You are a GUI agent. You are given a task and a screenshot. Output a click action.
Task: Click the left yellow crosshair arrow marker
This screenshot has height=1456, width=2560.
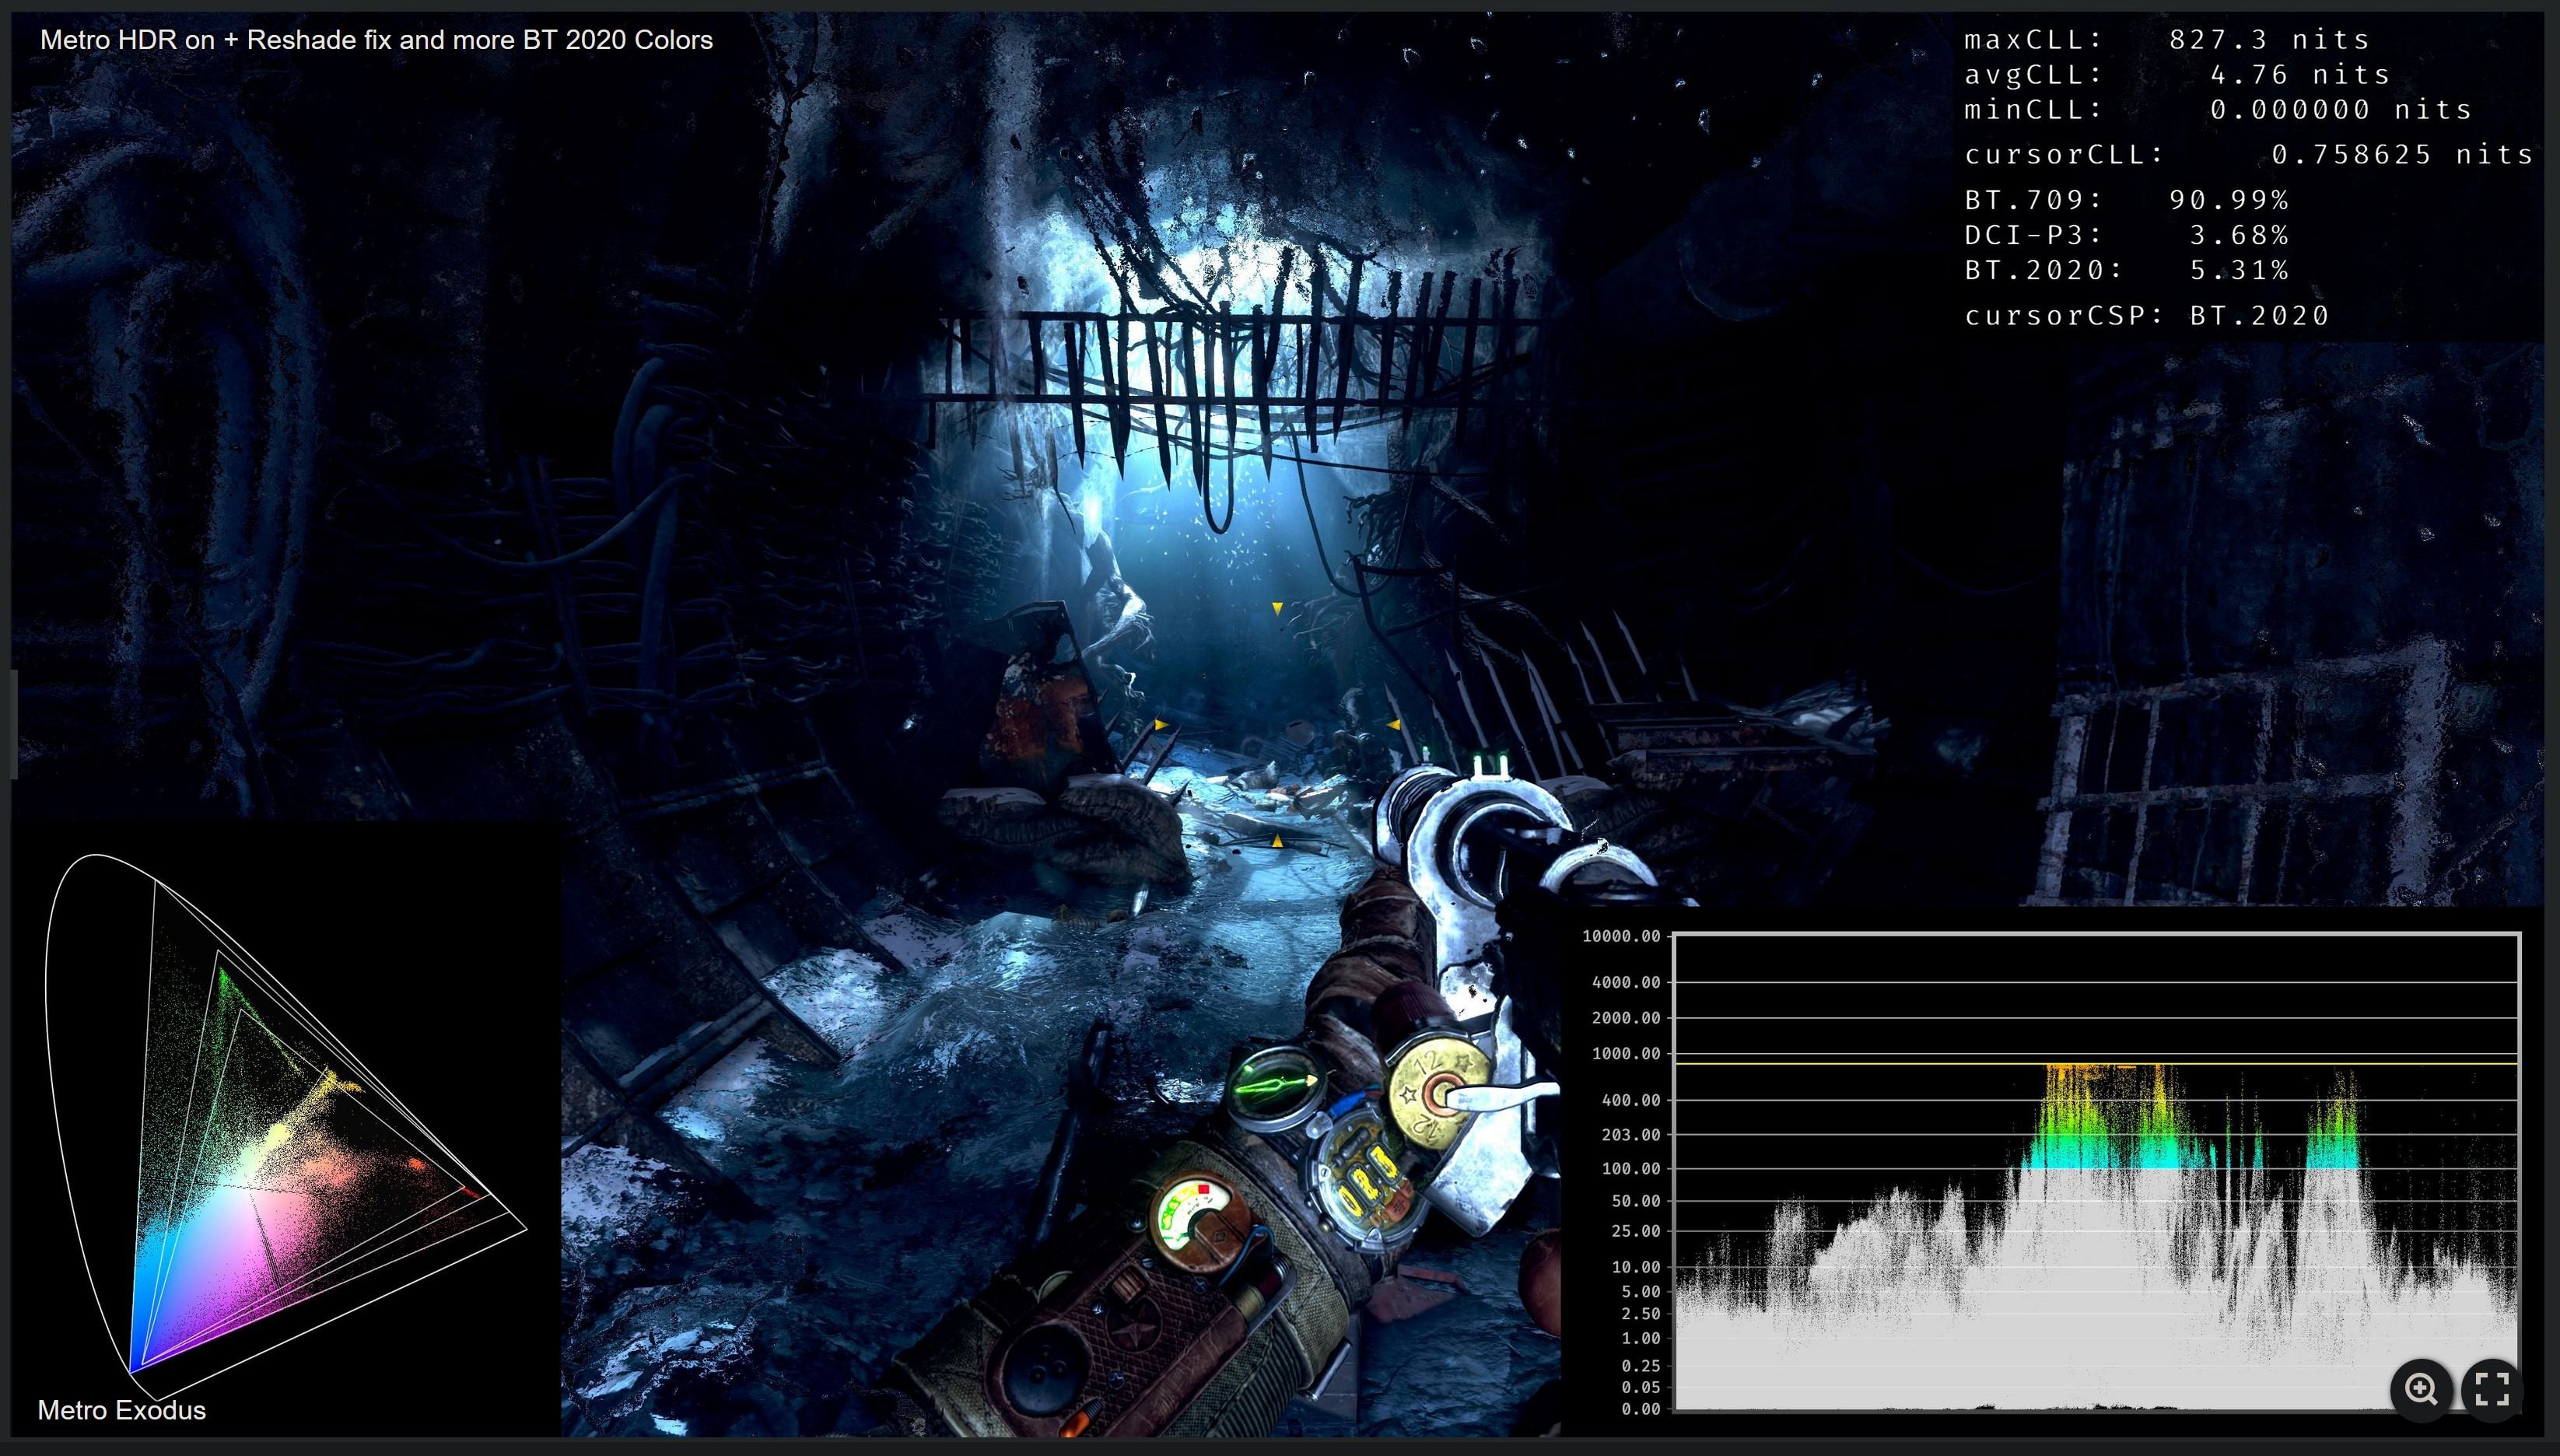click(1160, 724)
